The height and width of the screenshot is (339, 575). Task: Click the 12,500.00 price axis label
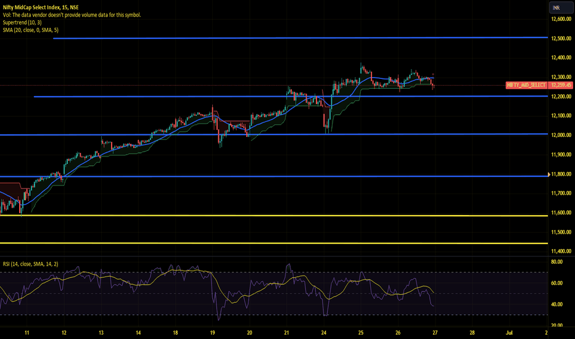point(561,38)
